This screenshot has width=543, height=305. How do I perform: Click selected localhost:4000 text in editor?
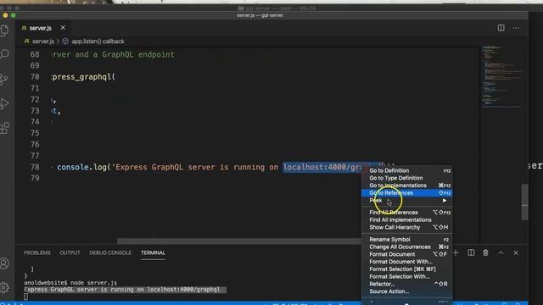pos(322,168)
